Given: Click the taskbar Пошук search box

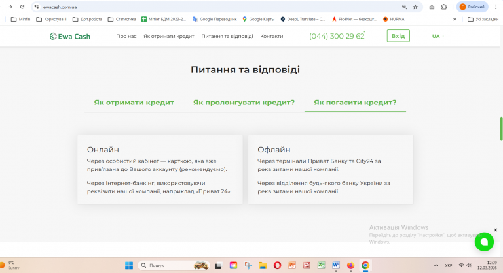Looking at the screenshot, I should [174, 265].
